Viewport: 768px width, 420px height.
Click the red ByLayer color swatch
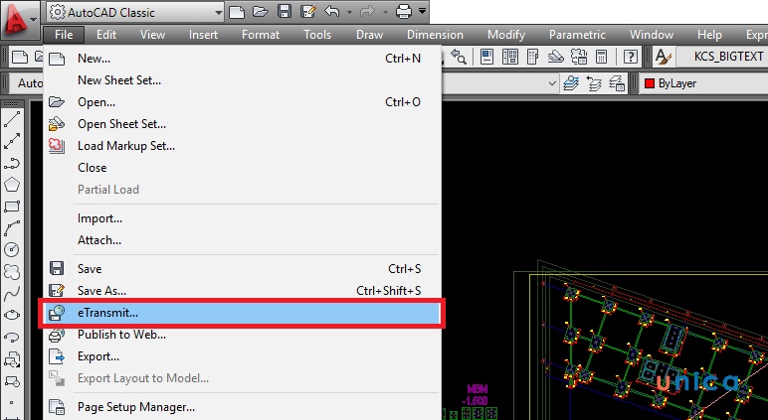[650, 83]
